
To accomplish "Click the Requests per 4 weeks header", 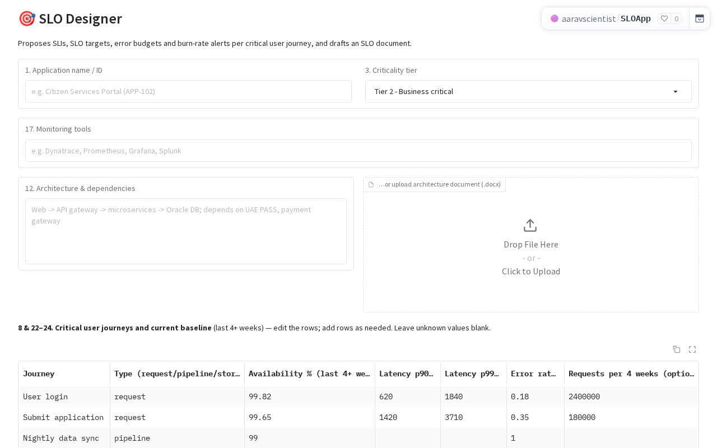I will tap(631, 374).
